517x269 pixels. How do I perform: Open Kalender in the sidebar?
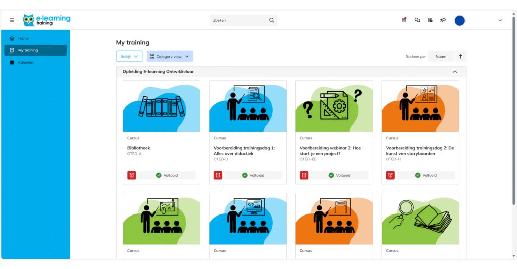[x=26, y=62]
